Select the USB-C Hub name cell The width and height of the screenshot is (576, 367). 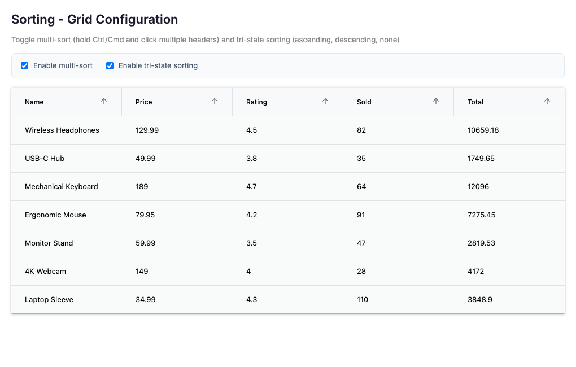pyautogui.click(x=45, y=159)
